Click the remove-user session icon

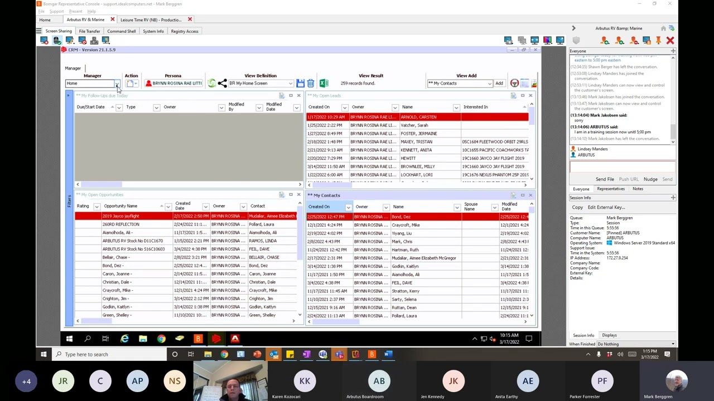(x=634, y=41)
